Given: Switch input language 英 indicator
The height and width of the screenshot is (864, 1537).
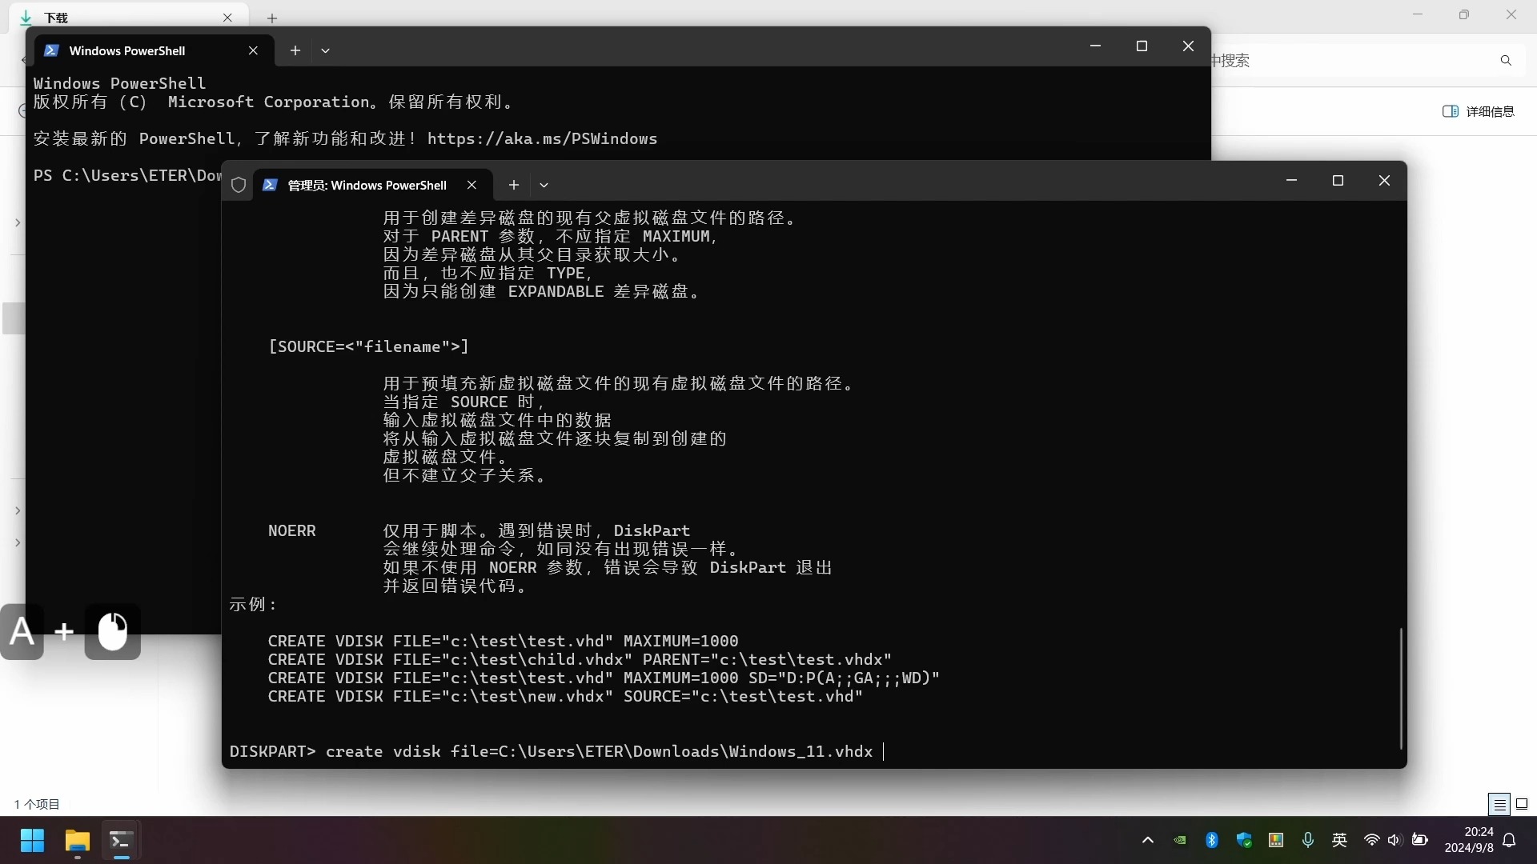Looking at the screenshot, I should [x=1339, y=840].
